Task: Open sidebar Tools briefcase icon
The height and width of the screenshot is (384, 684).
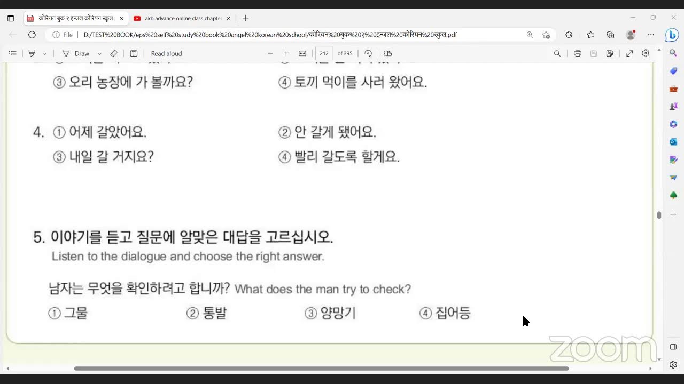Action: click(x=673, y=89)
